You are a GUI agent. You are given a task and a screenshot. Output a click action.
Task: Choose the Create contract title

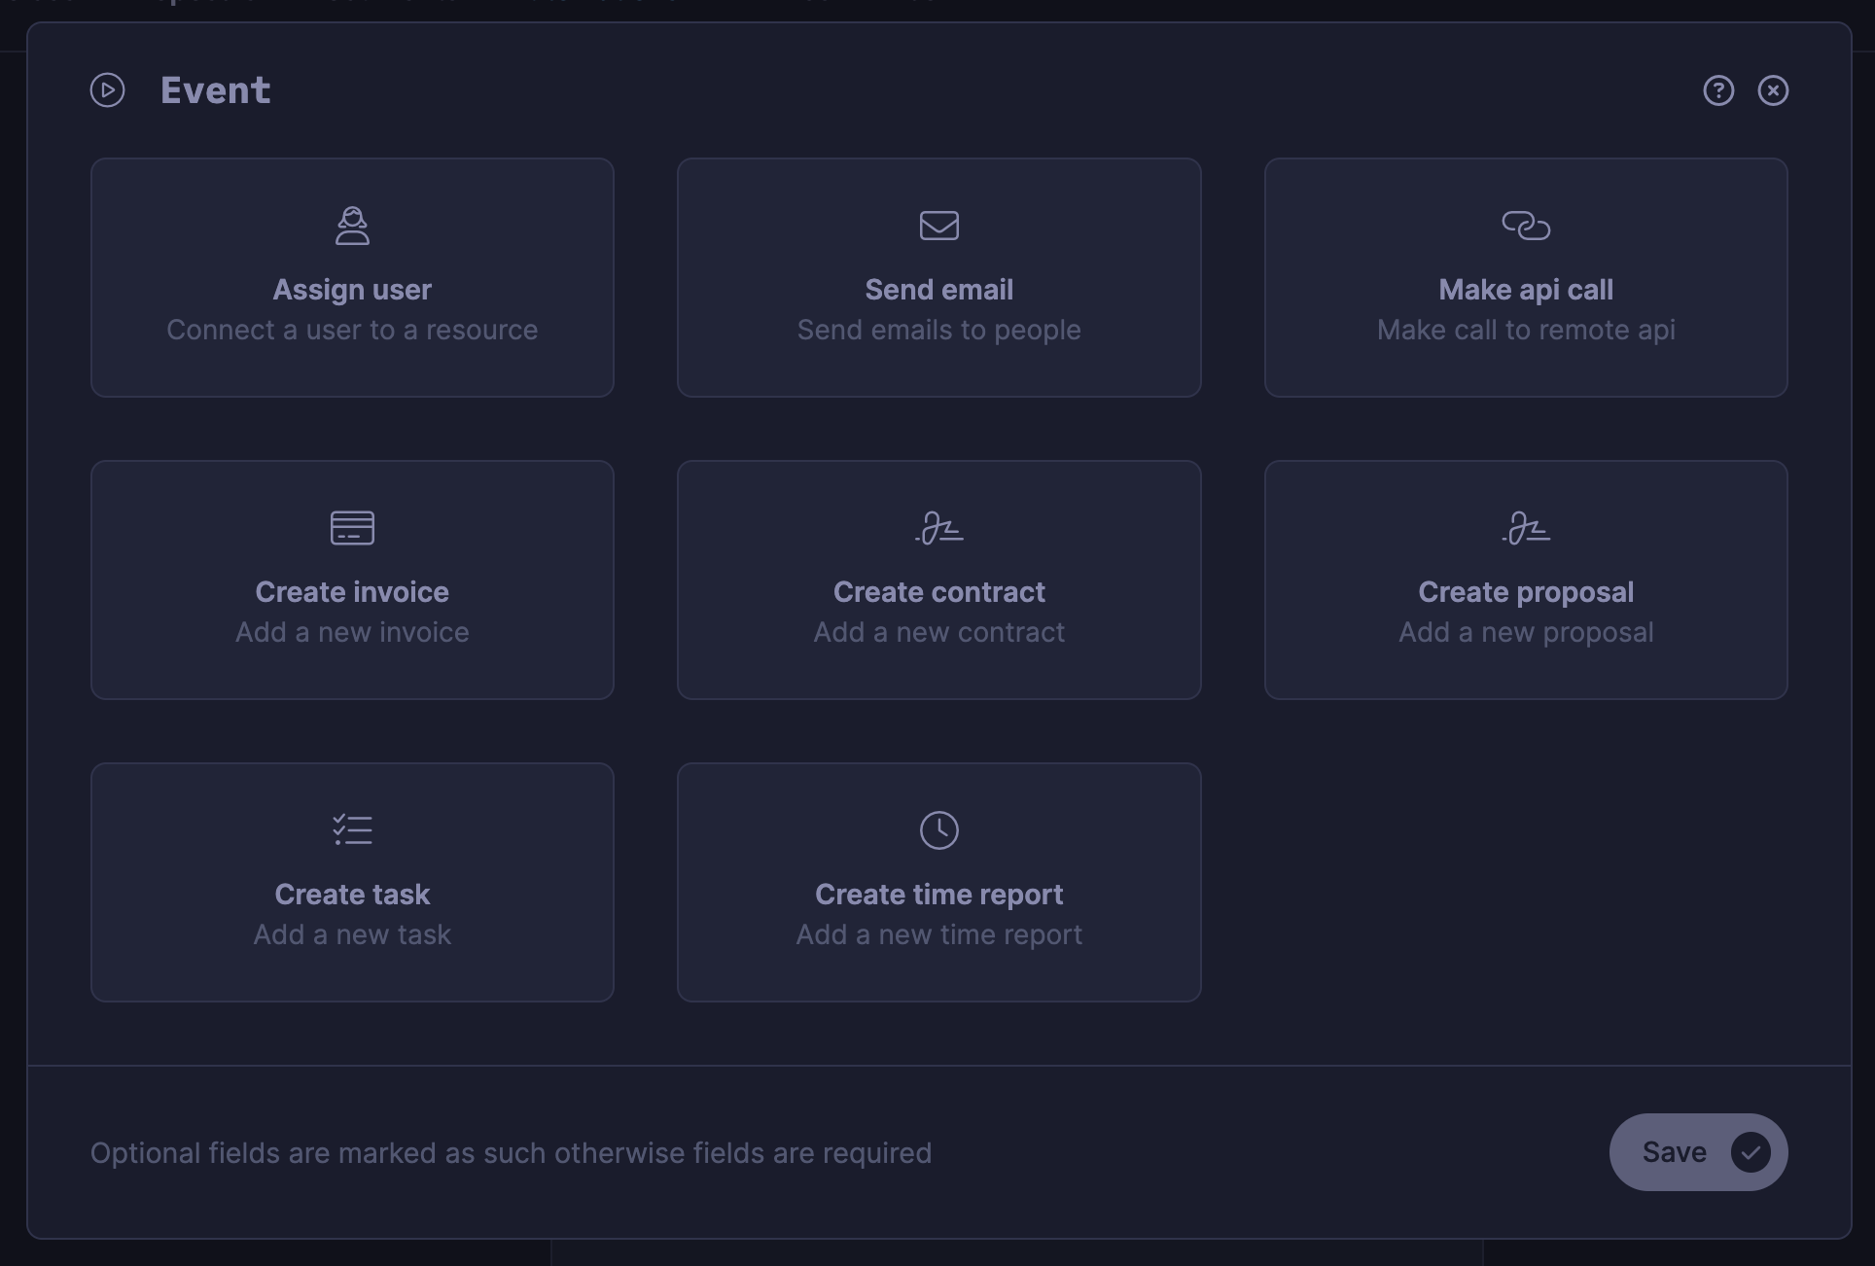[938, 592]
